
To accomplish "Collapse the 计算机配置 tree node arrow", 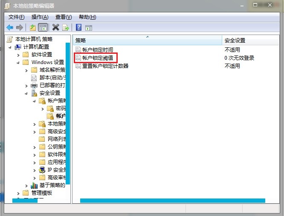I will coord(10,47).
